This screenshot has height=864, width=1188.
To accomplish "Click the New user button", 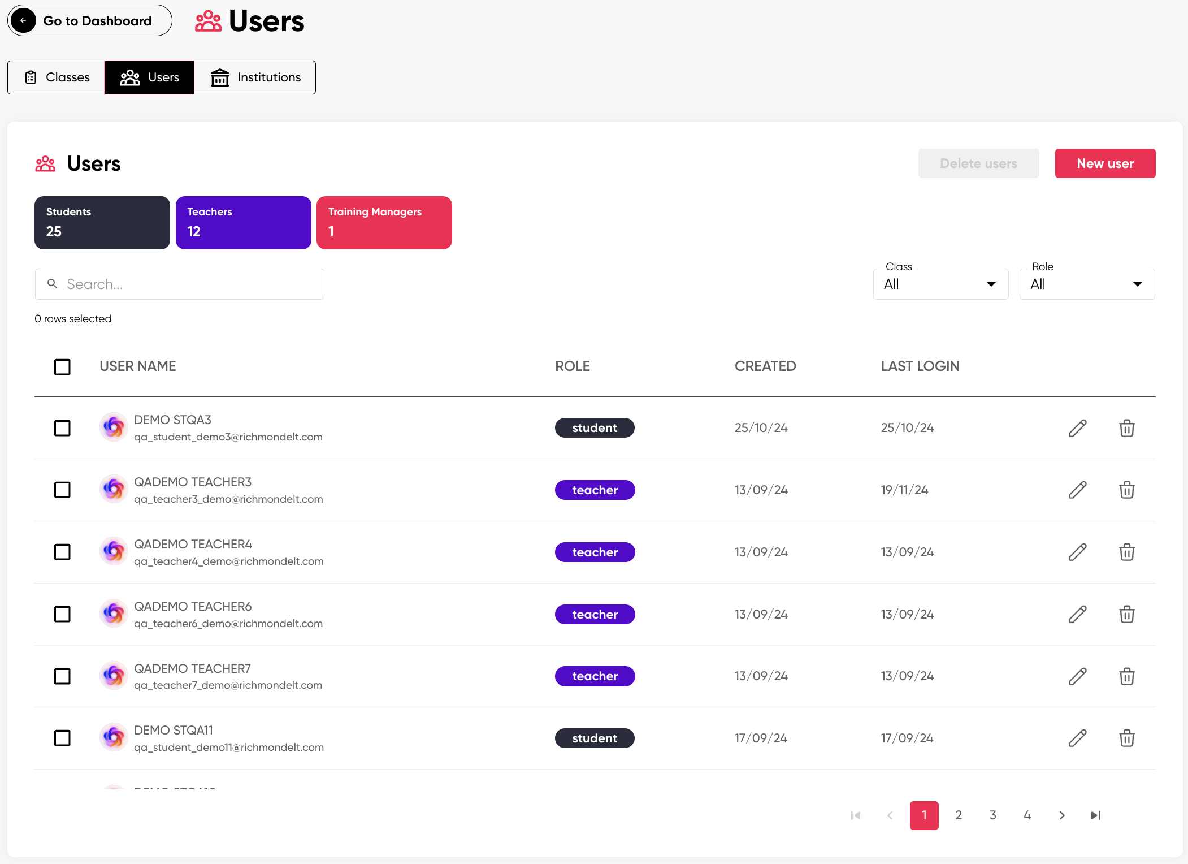I will click(x=1104, y=163).
